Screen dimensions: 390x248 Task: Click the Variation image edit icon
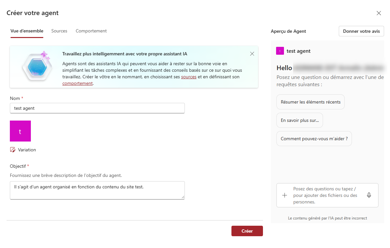coord(13,150)
